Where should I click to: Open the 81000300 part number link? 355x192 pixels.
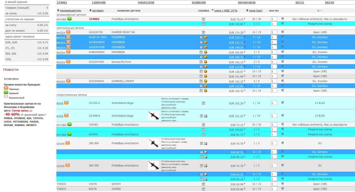pos(199,3)
